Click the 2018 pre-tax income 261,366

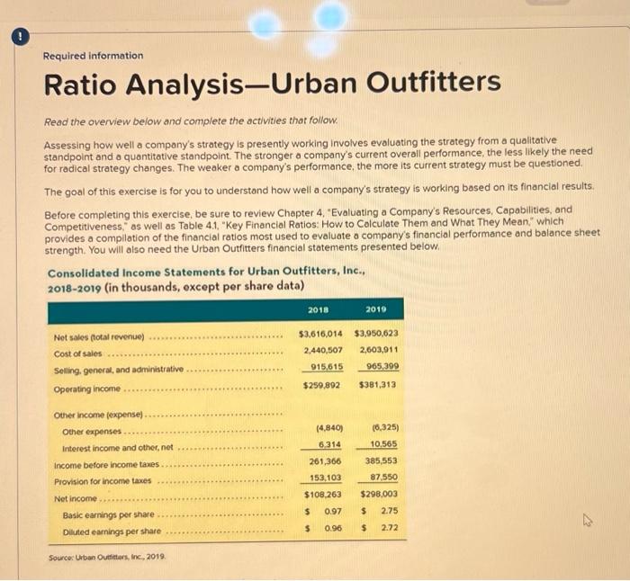click(325, 461)
